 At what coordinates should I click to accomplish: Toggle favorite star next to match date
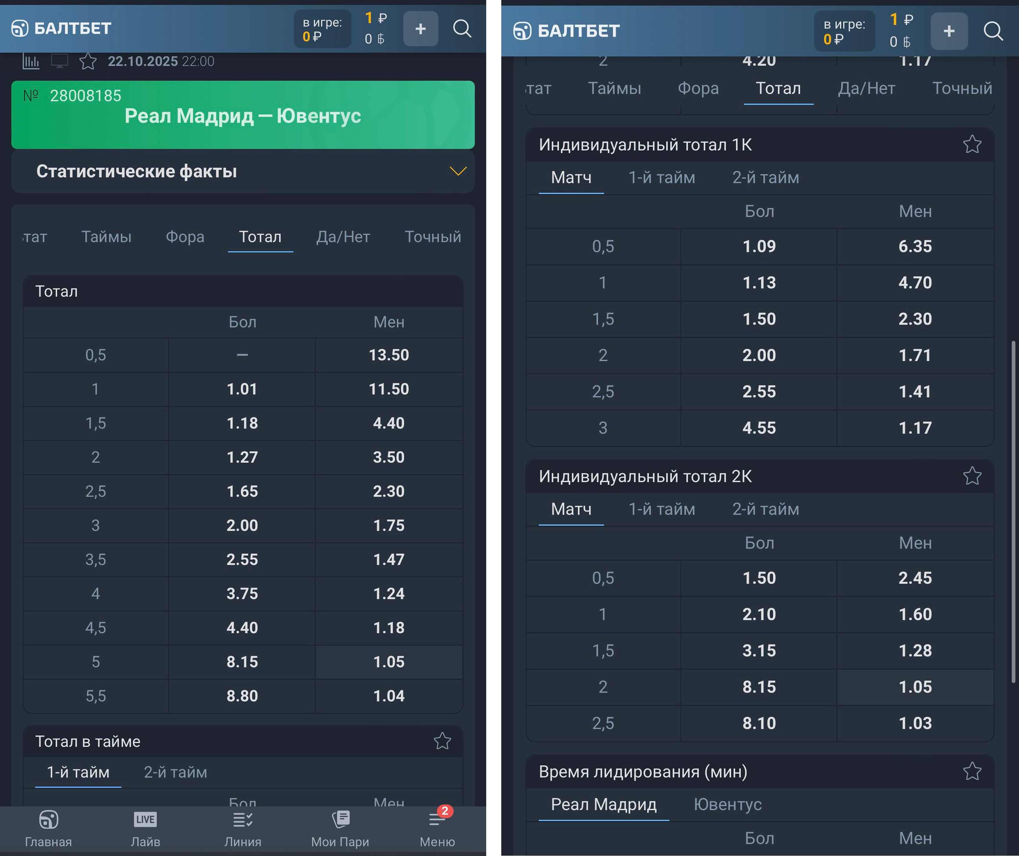pos(88,62)
